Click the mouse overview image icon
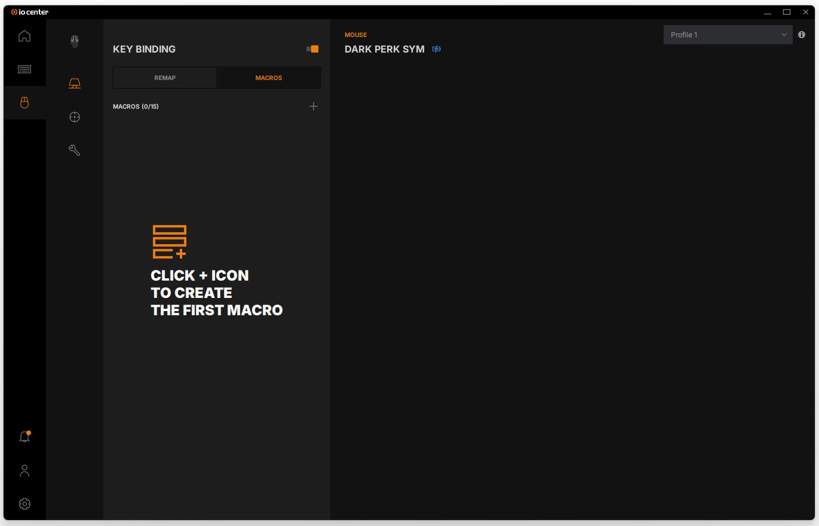Screen dimensions: 819x526 pyautogui.click(x=75, y=42)
